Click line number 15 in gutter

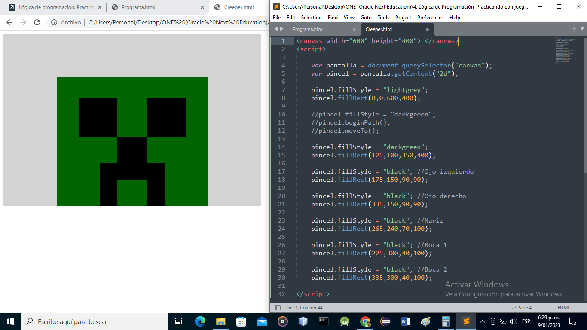click(x=282, y=155)
